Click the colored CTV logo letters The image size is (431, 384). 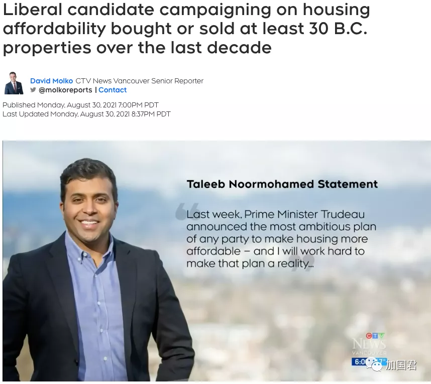click(375, 336)
